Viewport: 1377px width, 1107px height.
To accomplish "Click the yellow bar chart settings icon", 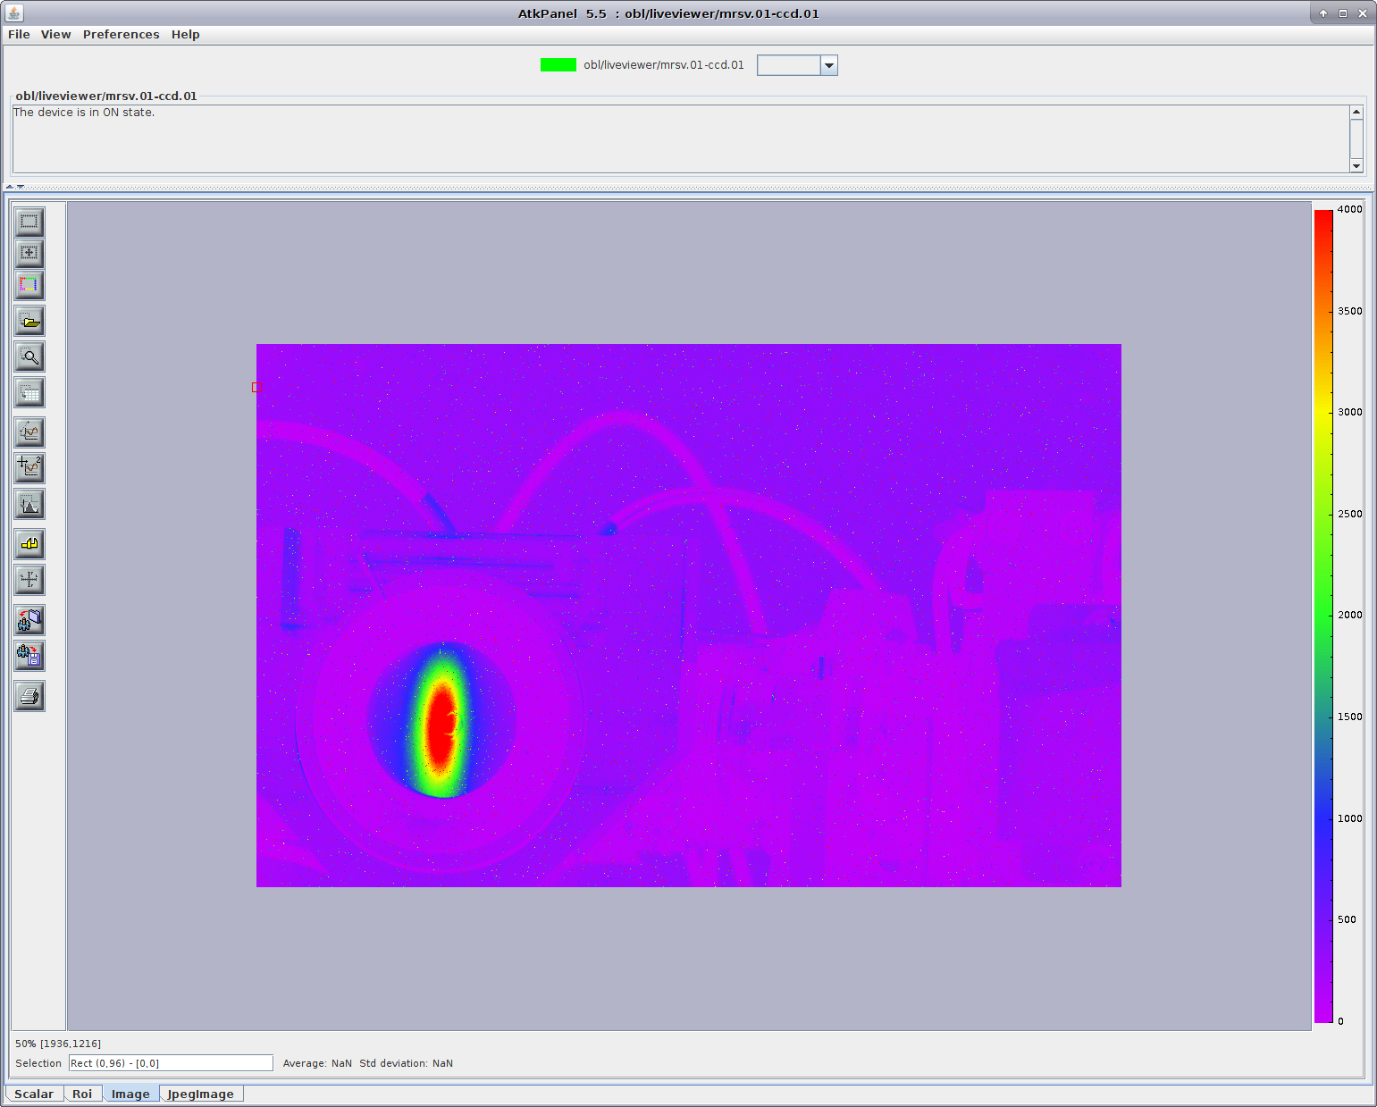I will point(29,544).
